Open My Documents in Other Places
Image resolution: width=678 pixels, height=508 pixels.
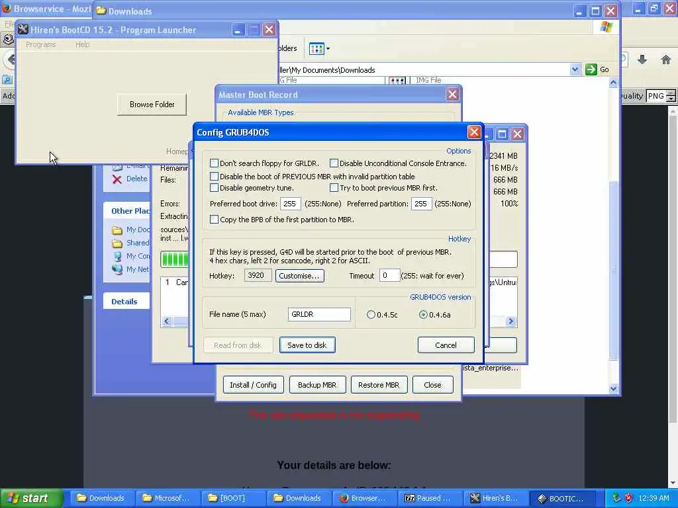138,230
